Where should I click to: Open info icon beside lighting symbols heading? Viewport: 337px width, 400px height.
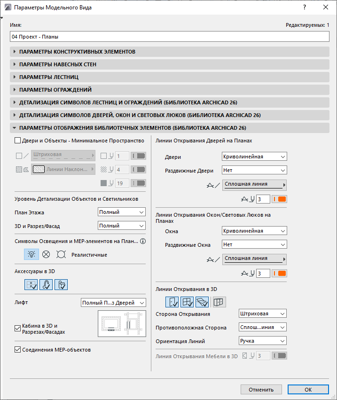[x=143, y=241]
